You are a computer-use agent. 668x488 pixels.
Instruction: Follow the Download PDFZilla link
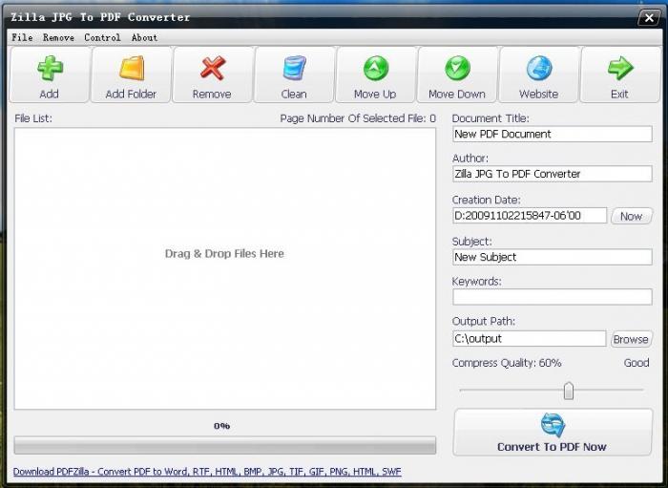(207, 472)
